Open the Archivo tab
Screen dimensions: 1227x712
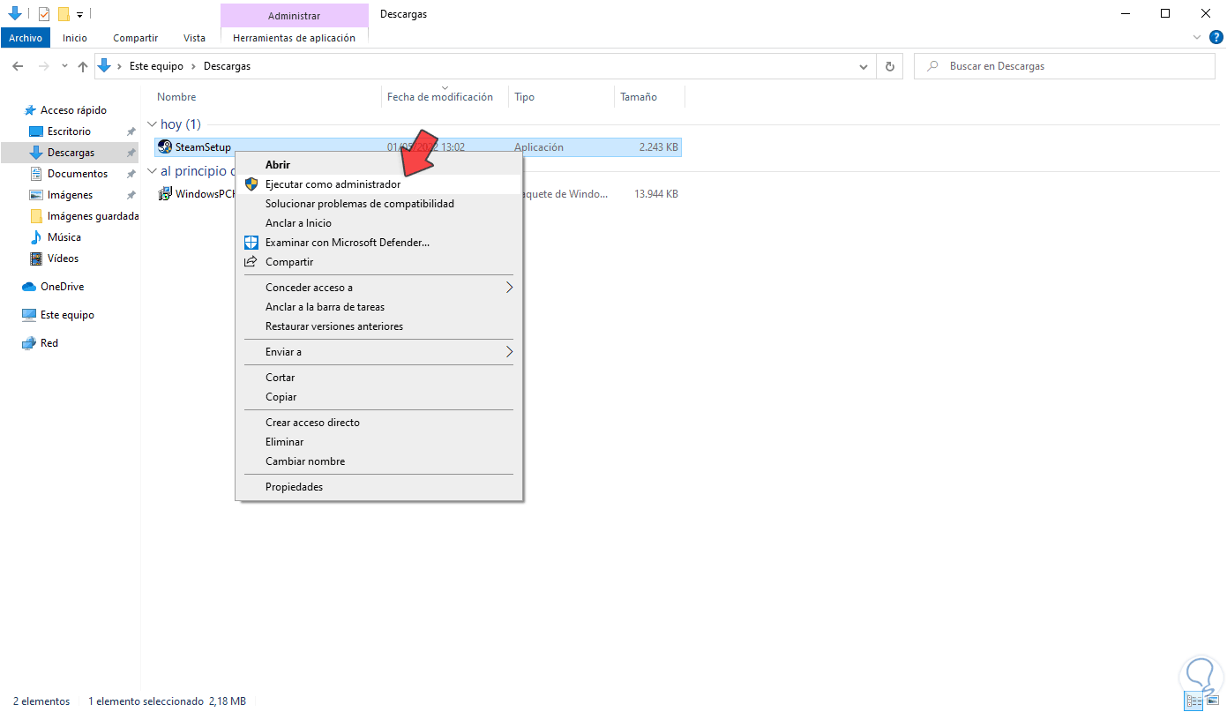pyautogui.click(x=26, y=38)
